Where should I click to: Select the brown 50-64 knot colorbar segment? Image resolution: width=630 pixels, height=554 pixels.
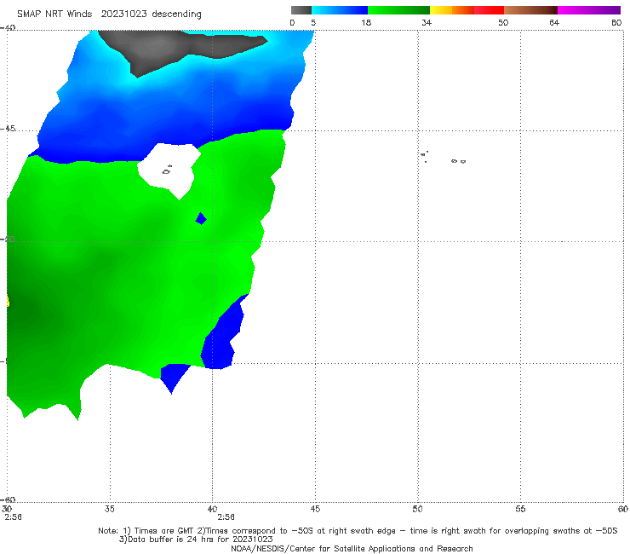(x=530, y=10)
